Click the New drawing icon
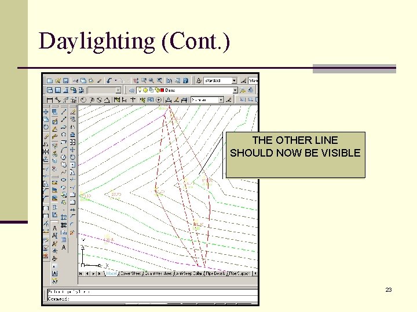This screenshot has width=417, height=312. click(50, 81)
